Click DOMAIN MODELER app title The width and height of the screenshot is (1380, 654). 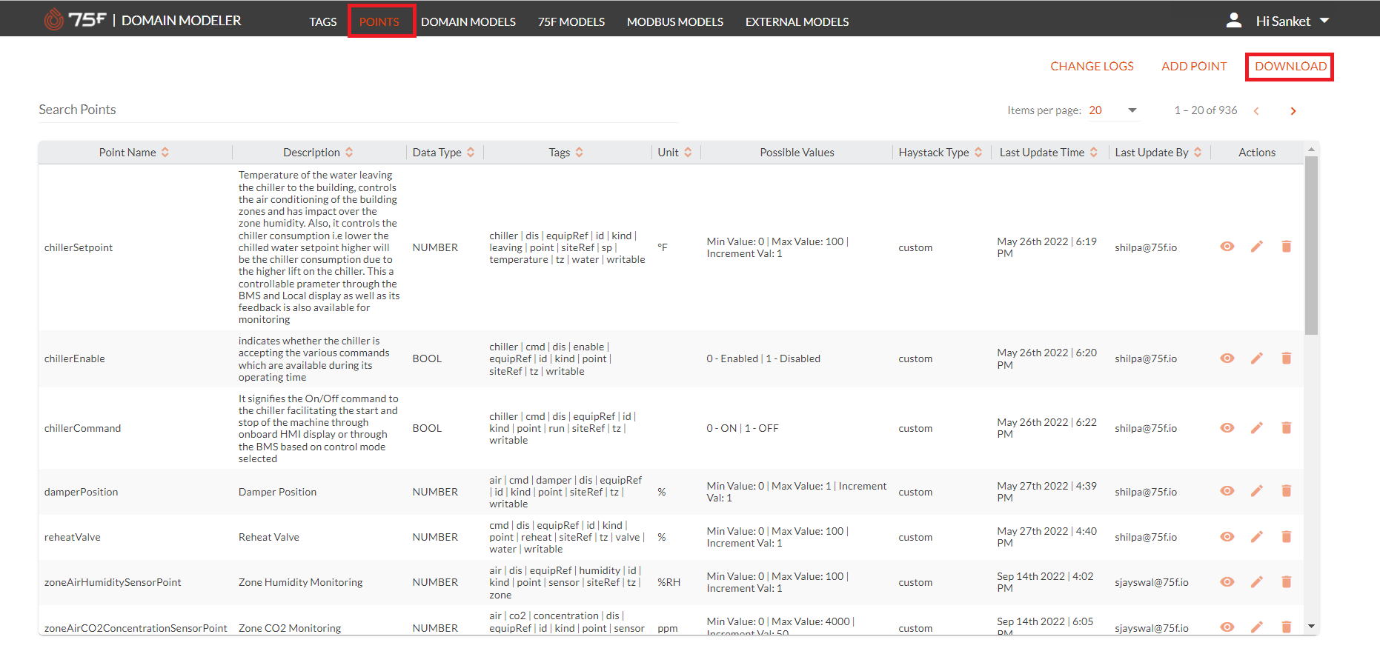coord(182,21)
